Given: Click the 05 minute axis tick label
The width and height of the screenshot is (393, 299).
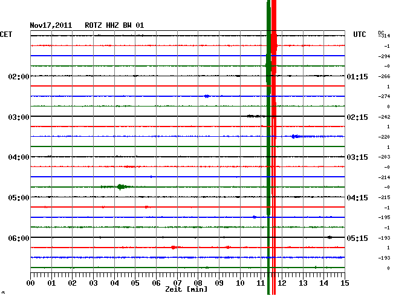Looking at the screenshot, I should pyautogui.click(x=135, y=283).
